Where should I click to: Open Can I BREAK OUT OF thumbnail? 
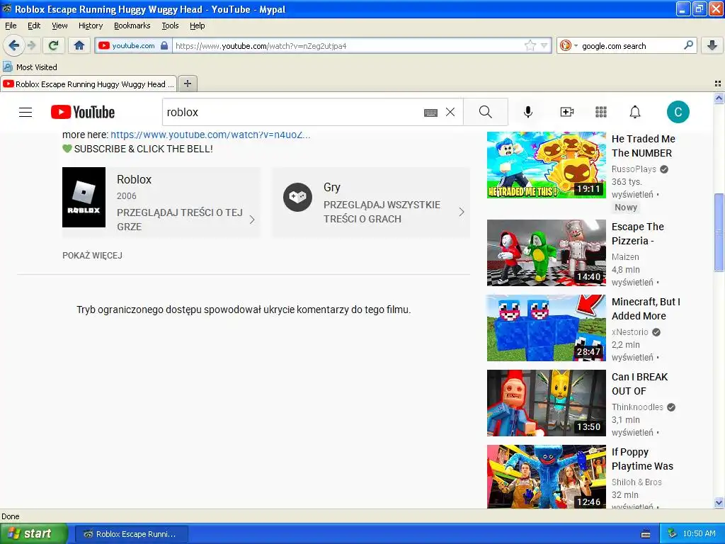(546, 403)
